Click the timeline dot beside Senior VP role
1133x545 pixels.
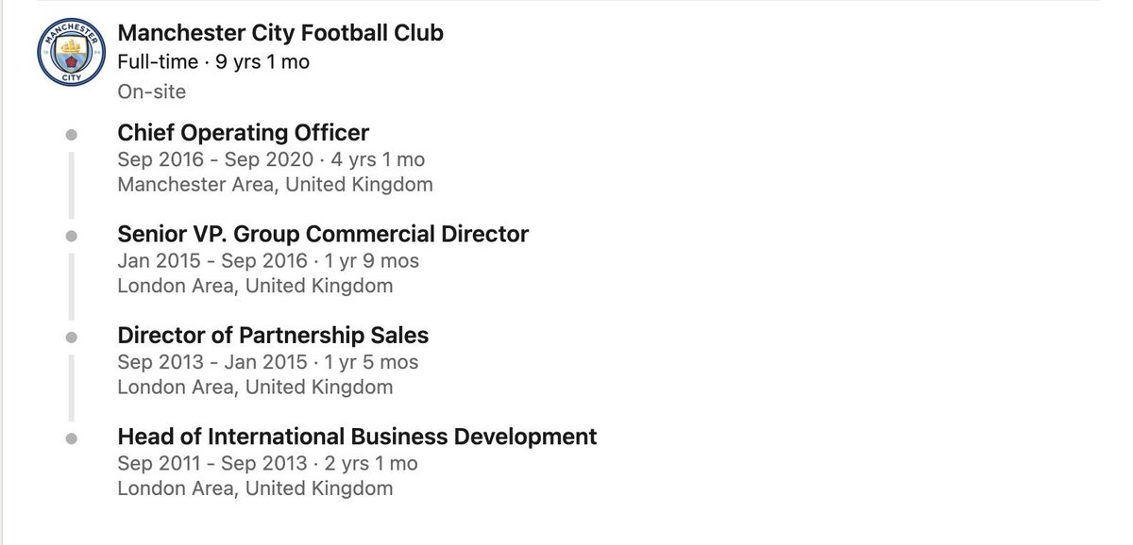point(71,236)
